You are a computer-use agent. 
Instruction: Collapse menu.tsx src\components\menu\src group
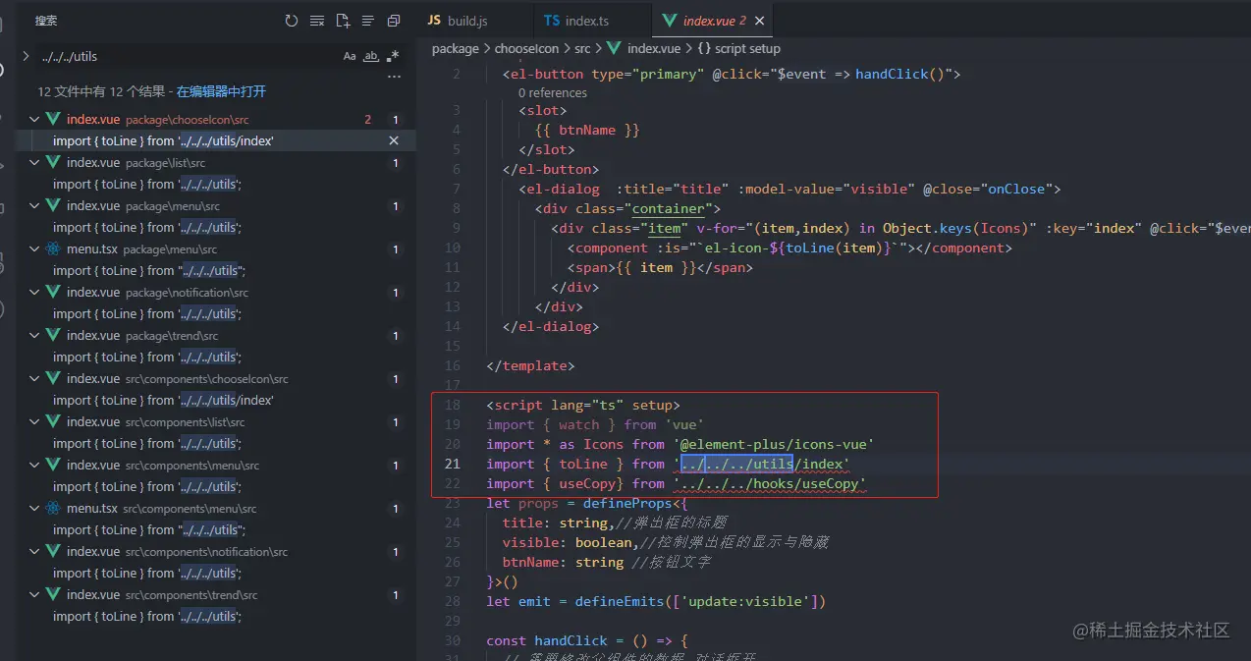click(34, 508)
